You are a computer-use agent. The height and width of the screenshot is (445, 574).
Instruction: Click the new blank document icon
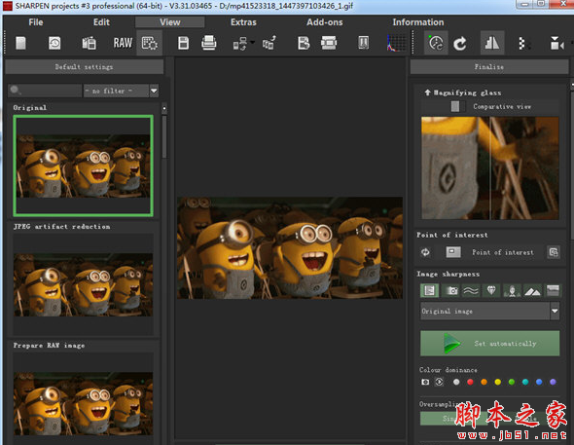[x=20, y=43]
